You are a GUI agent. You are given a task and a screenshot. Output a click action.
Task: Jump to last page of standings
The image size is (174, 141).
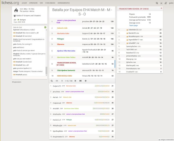(81, 81)
